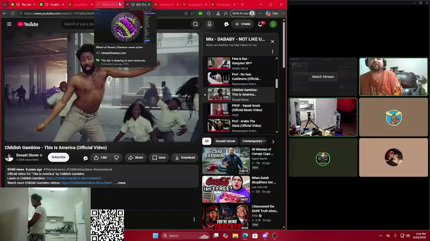
Task: Open the green YouTube account avatar
Action: pos(273,24)
